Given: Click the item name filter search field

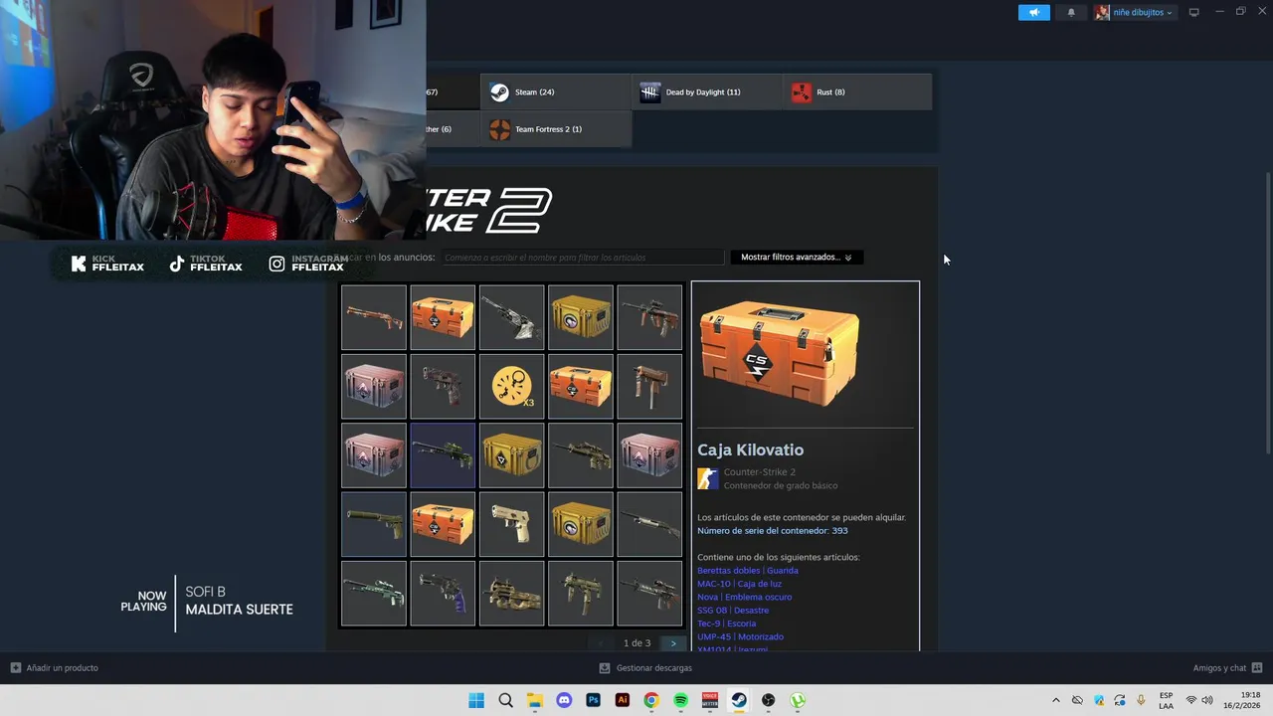Looking at the screenshot, I should coord(583,258).
